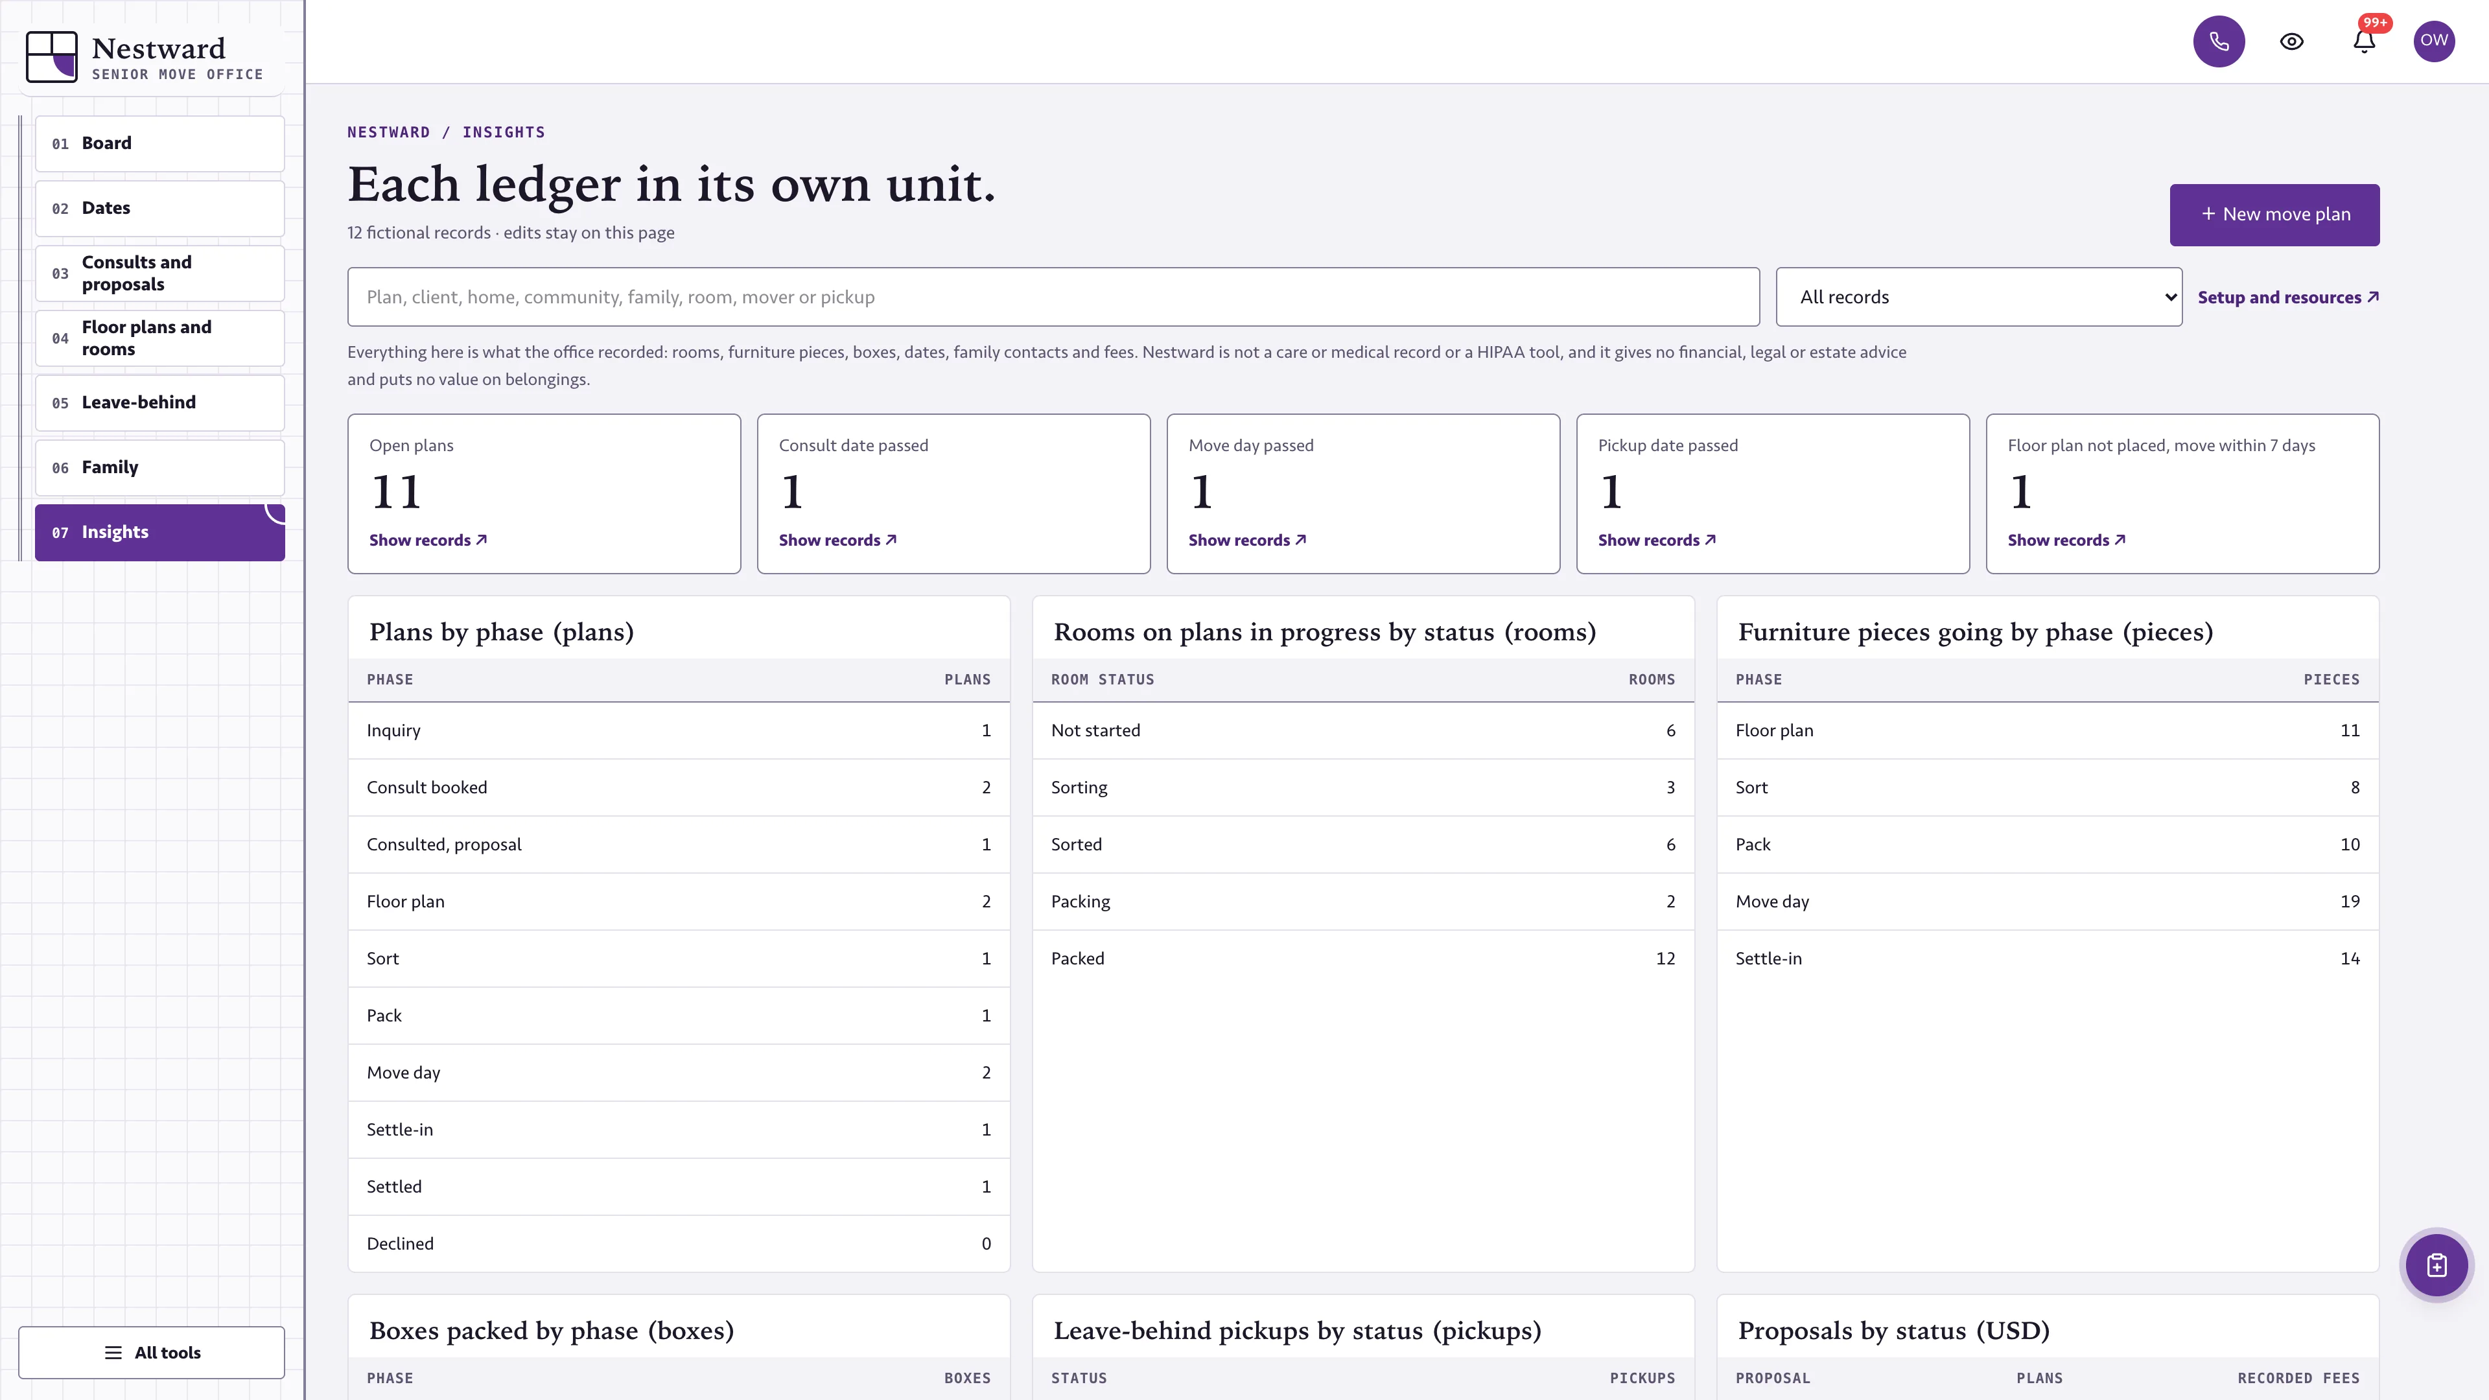Open Leave-behind section
The height and width of the screenshot is (1400, 2489).
(x=159, y=402)
